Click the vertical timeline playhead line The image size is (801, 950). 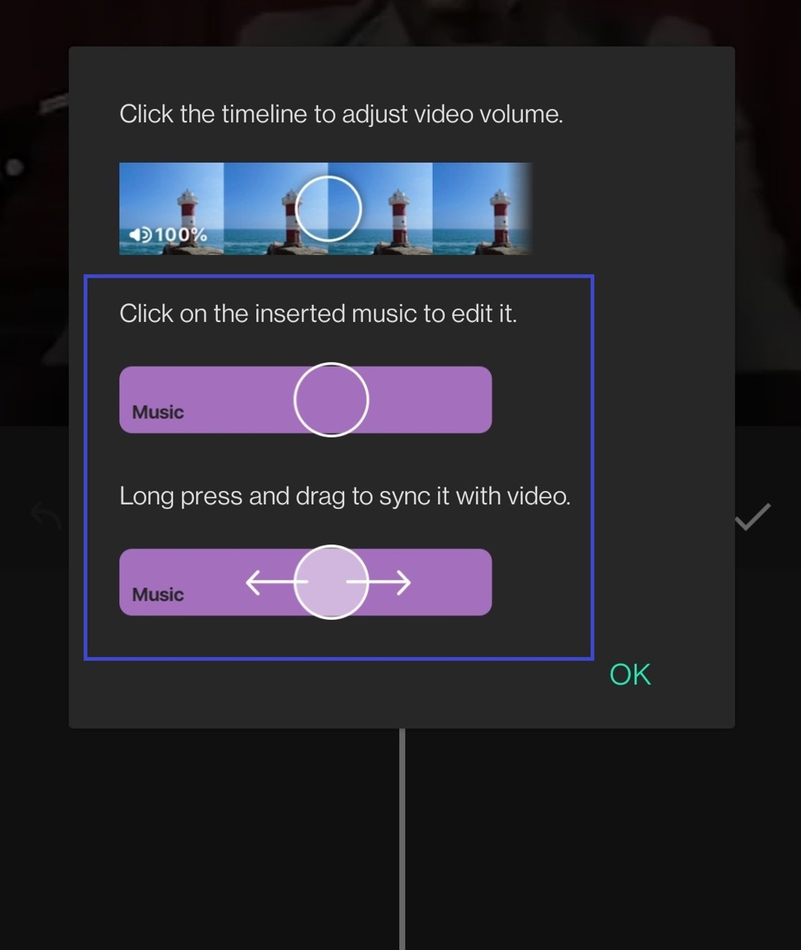pyautogui.click(x=402, y=839)
